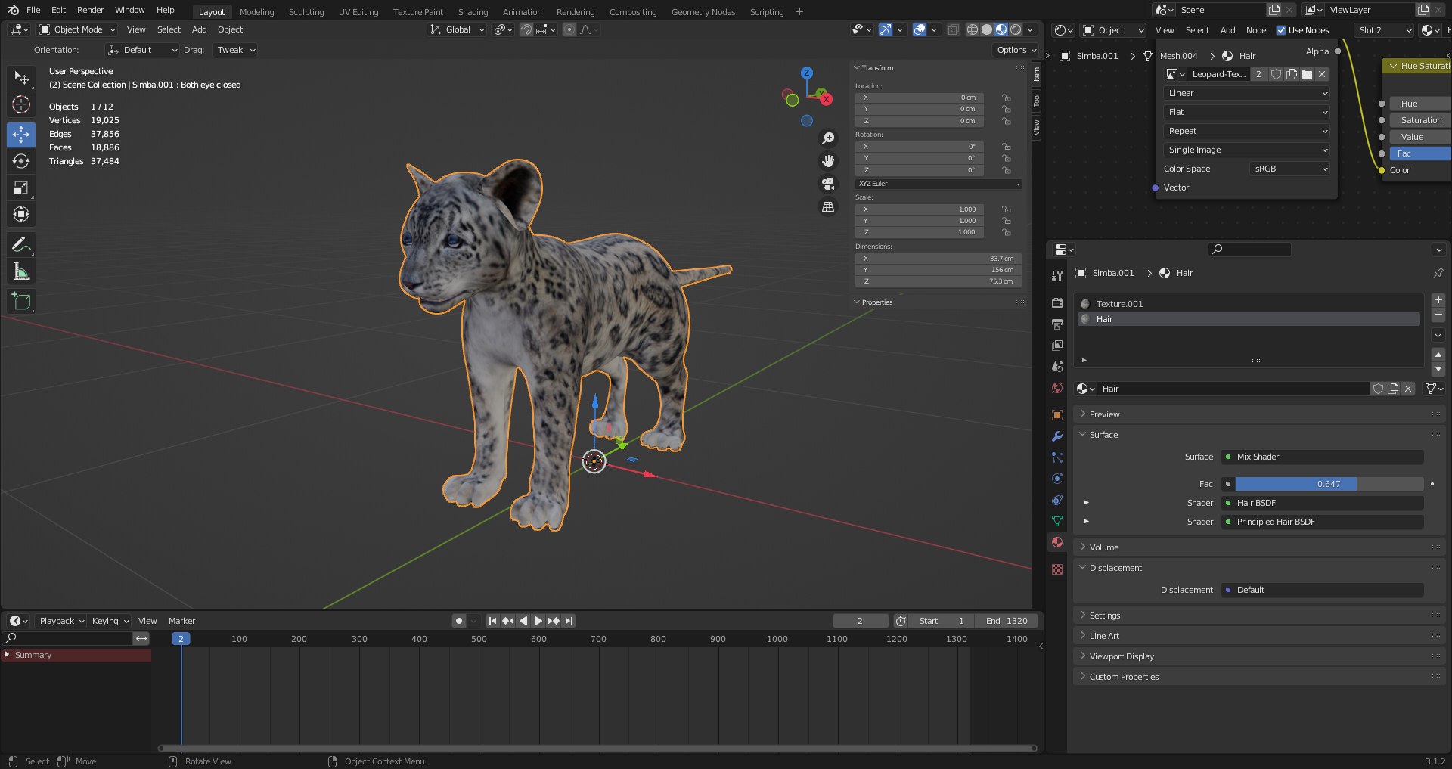Viewport: 1452px width, 769px height.
Task: Toggle the Scale Z lock icon
Action: click(x=1006, y=232)
